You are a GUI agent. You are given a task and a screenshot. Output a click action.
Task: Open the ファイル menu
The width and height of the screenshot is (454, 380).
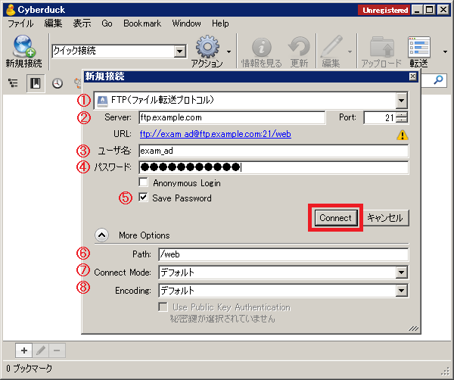click(x=20, y=23)
